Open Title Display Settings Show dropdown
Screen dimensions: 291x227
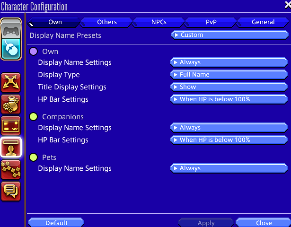coord(229,87)
